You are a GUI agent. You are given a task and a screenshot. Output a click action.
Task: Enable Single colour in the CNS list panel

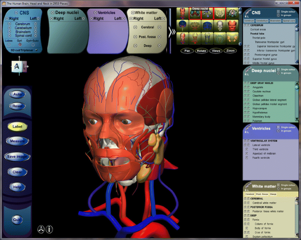pyautogui.click(x=278, y=11)
